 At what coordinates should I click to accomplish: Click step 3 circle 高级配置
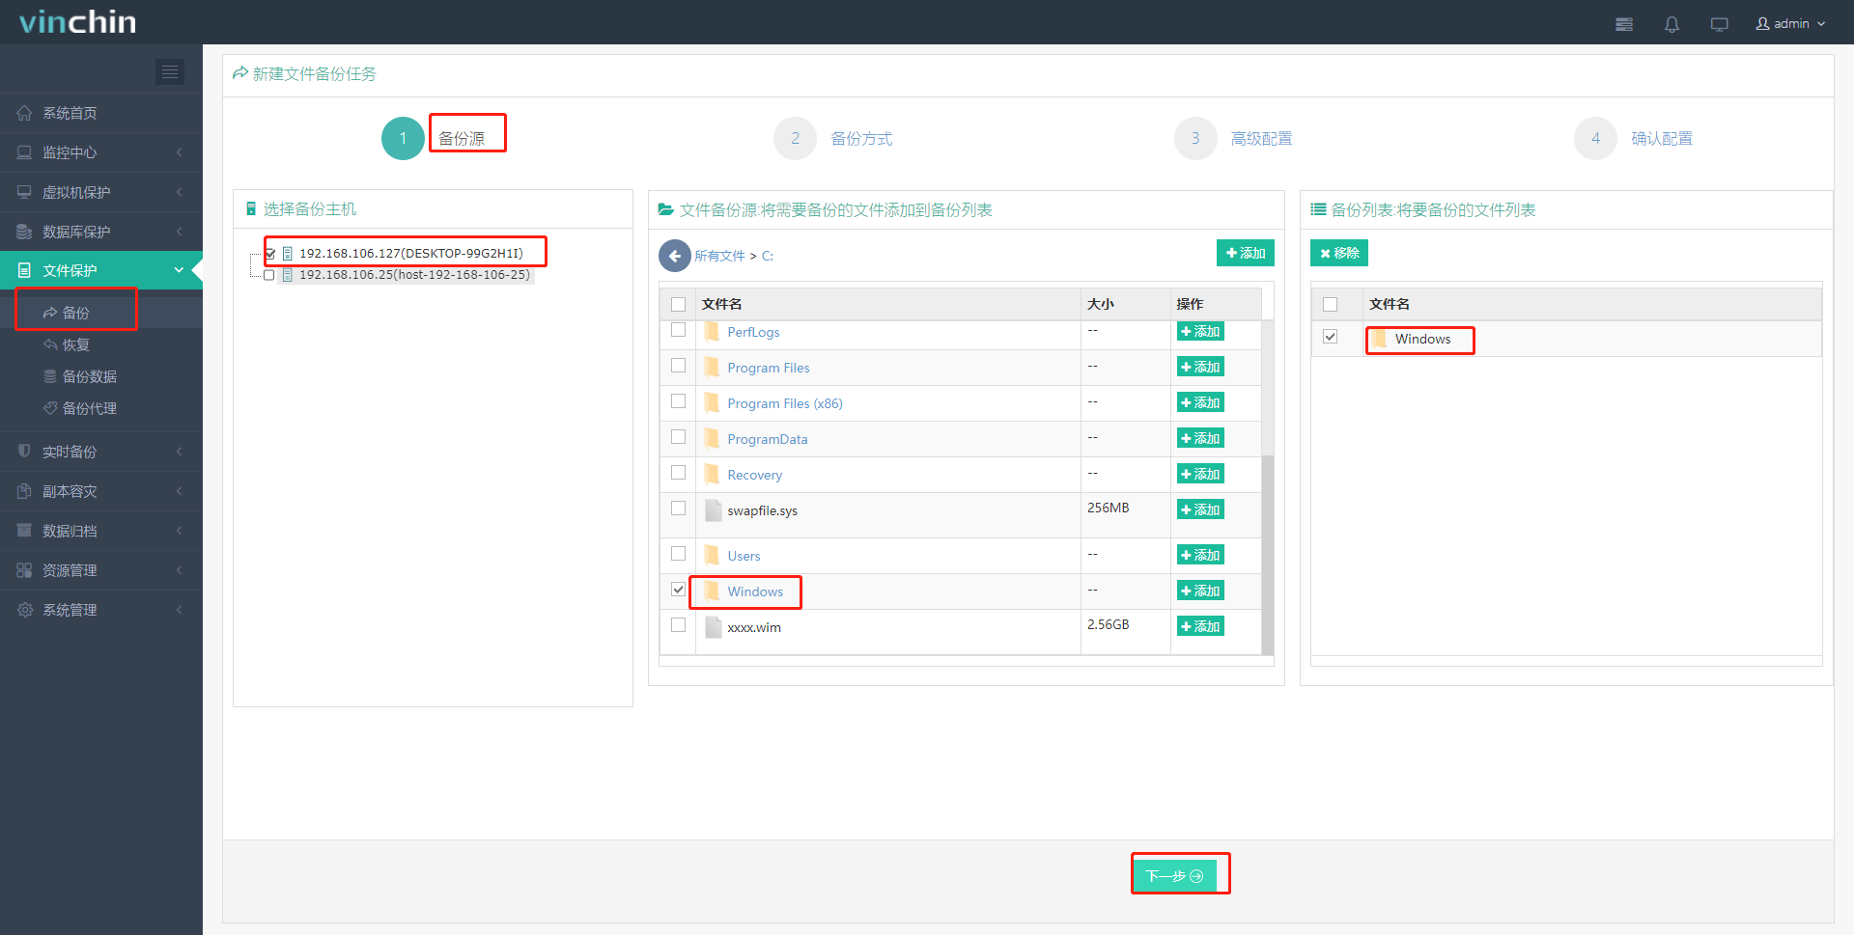pos(1195,138)
